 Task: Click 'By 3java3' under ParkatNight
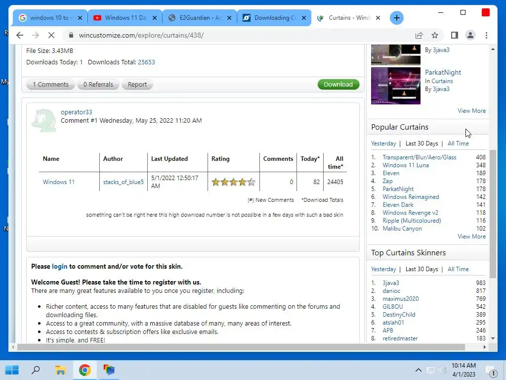(x=437, y=89)
